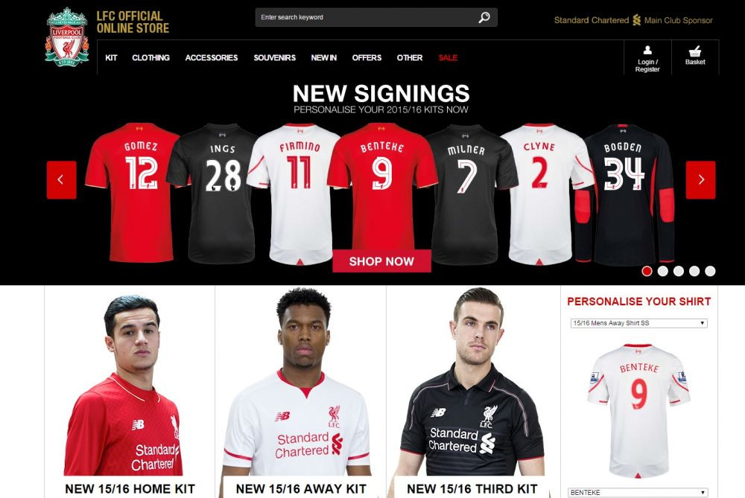Expand the BENTEKE player name dropdown
The image size is (745, 498).
638,492
